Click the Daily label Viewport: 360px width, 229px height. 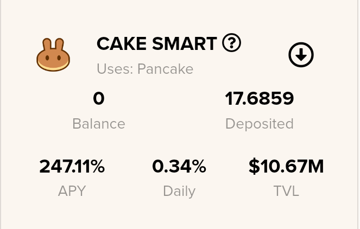tap(179, 192)
